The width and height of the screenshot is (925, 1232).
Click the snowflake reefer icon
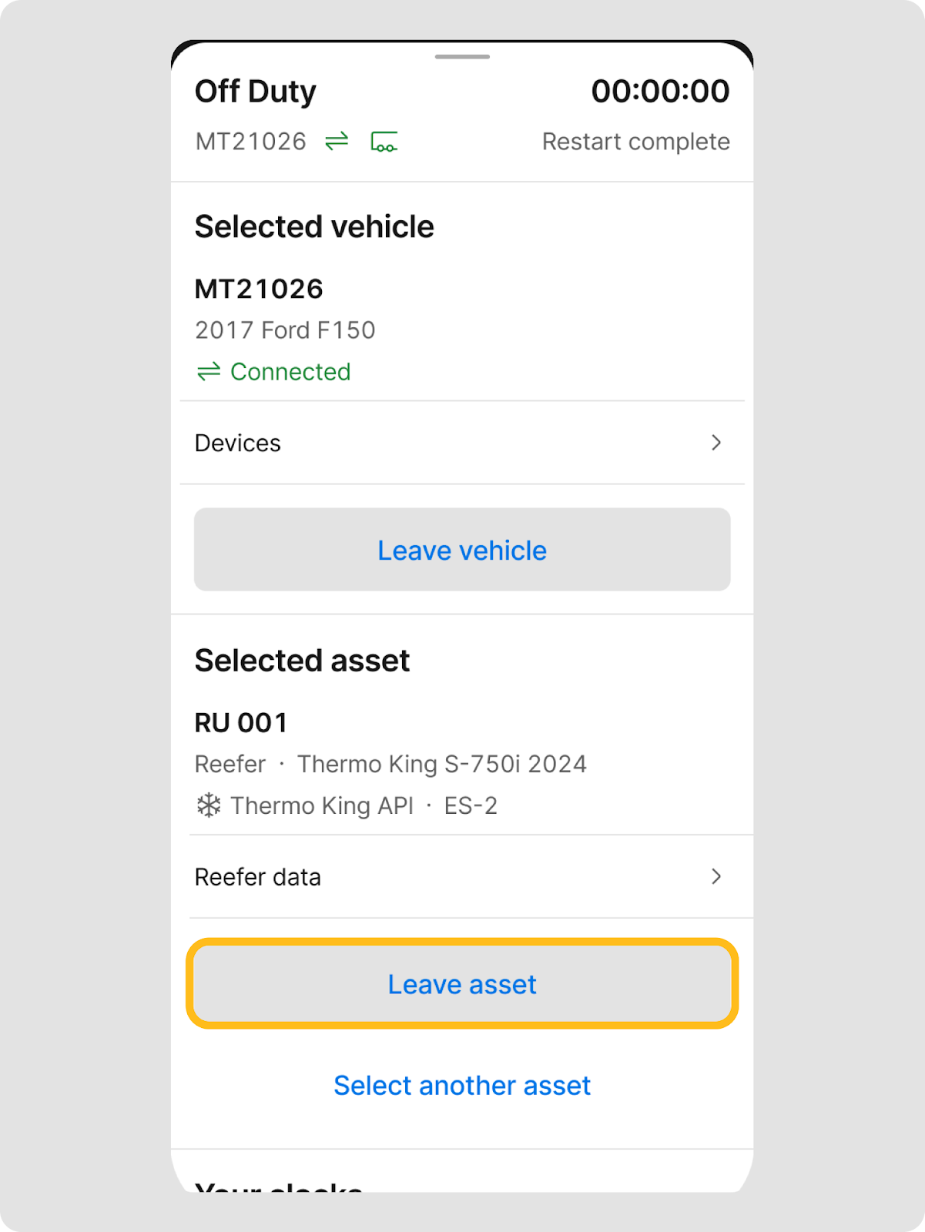(x=209, y=805)
